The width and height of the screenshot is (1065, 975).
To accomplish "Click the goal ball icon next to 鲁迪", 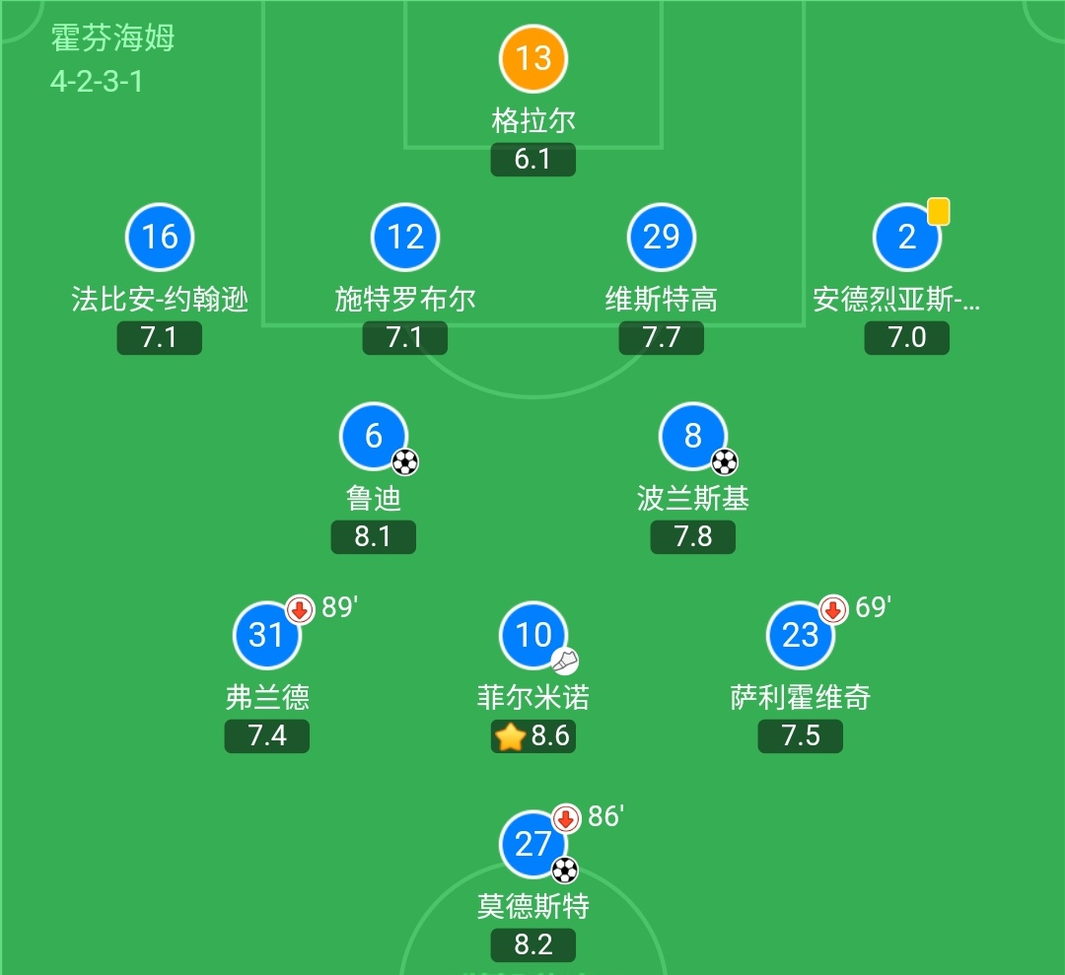I will pos(405,461).
